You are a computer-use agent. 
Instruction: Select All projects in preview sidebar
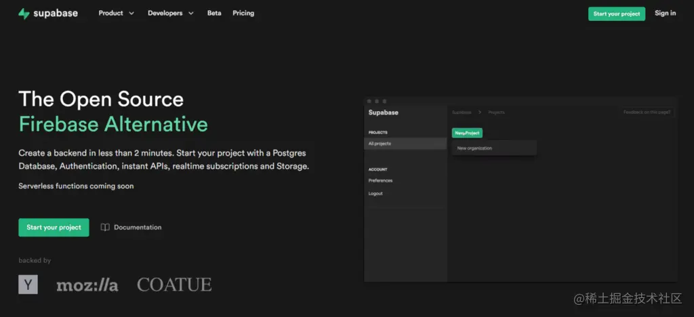coord(405,144)
